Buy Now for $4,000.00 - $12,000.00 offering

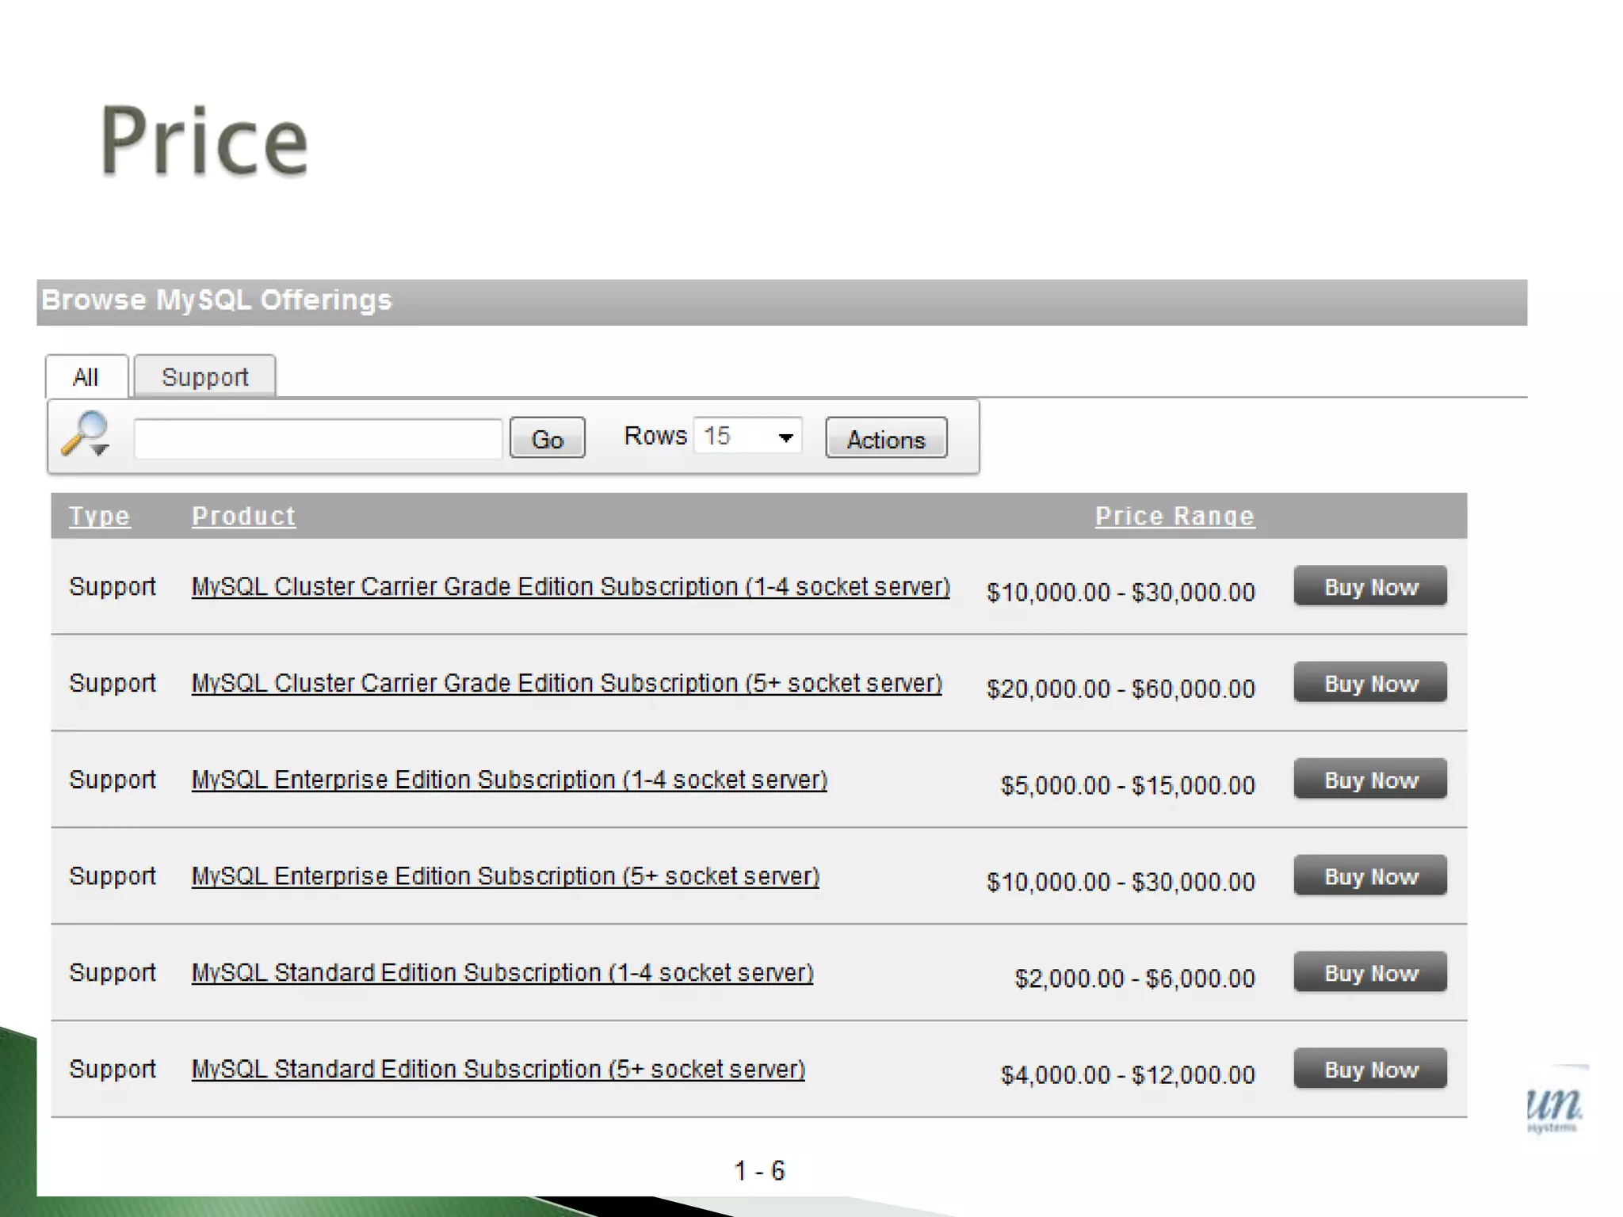coord(1369,1070)
